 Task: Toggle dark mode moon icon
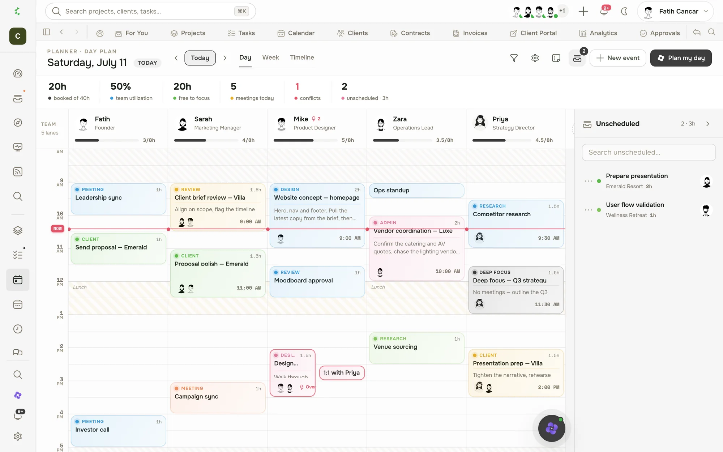[x=624, y=12]
